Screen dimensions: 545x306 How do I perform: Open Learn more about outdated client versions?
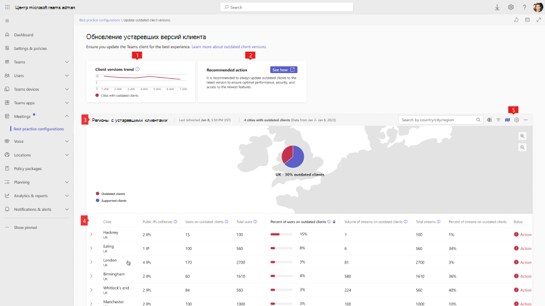(229, 47)
